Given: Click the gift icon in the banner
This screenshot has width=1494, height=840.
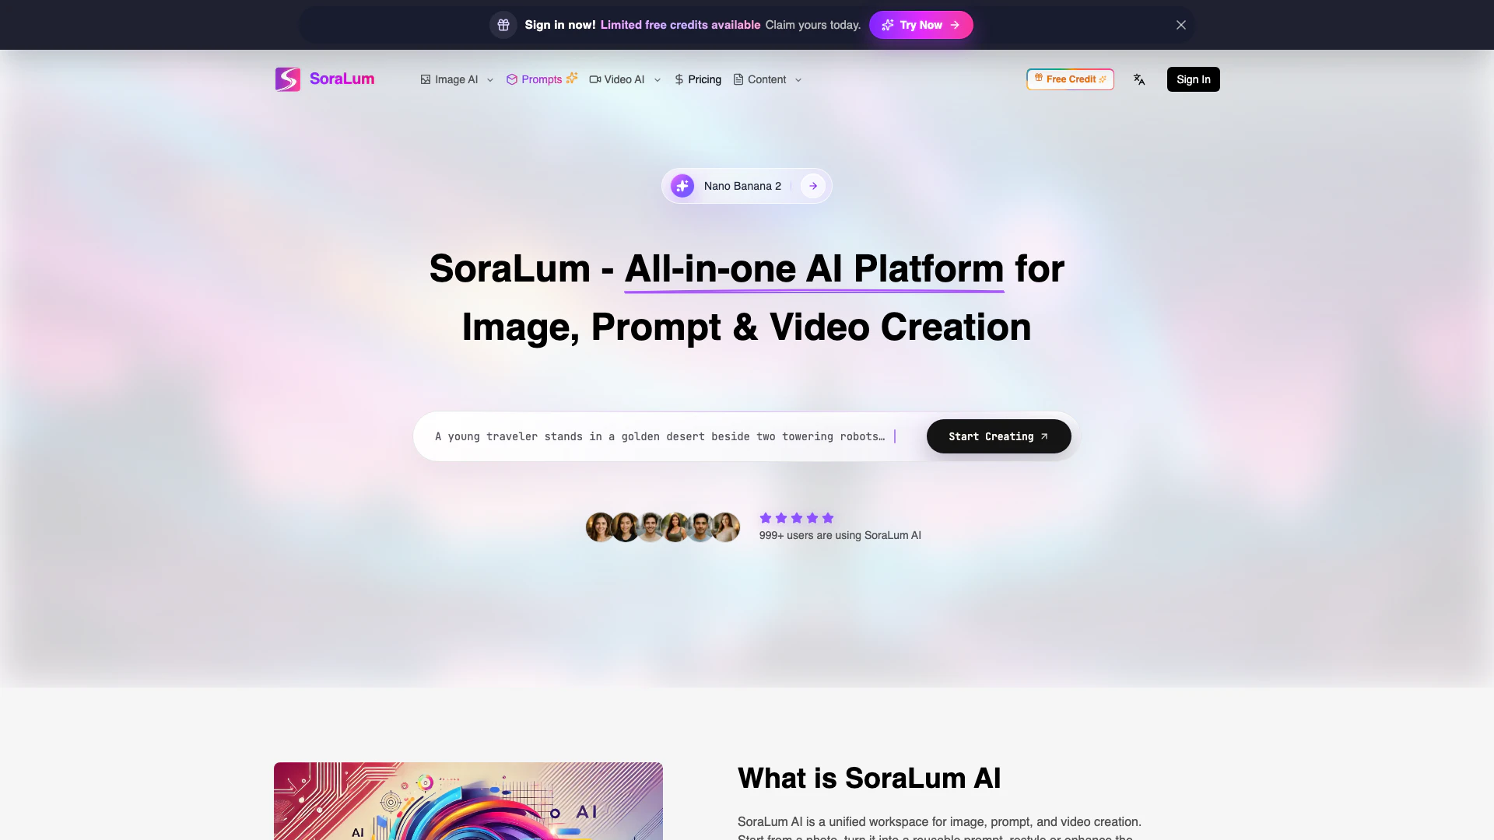Looking at the screenshot, I should click(x=503, y=25).
